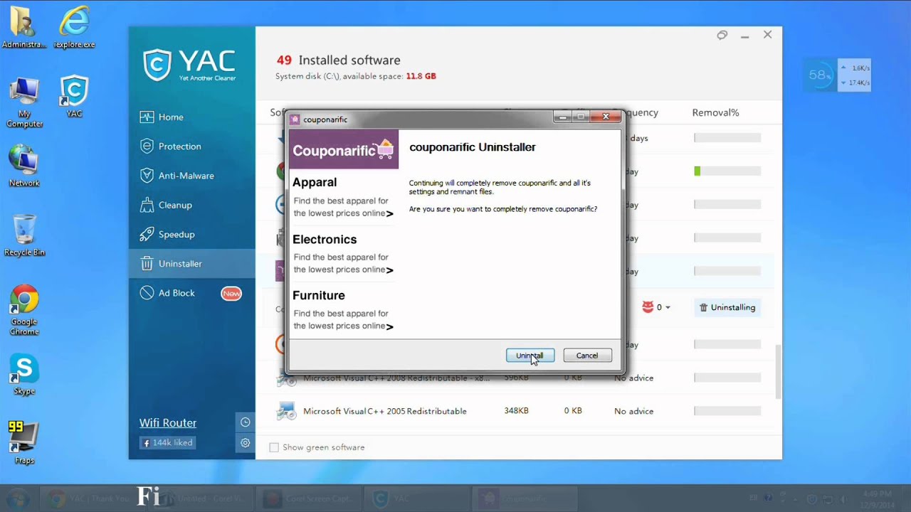The image size is (911, 512).
Task: Click the 348KB size cell
Action: (516, 411)
